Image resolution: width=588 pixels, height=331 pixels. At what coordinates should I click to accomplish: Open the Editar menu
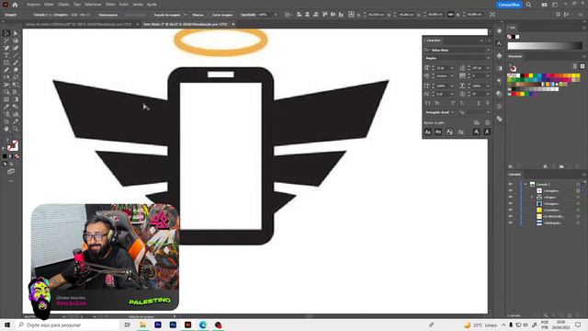pyautogui.click(x=49, y=5)
